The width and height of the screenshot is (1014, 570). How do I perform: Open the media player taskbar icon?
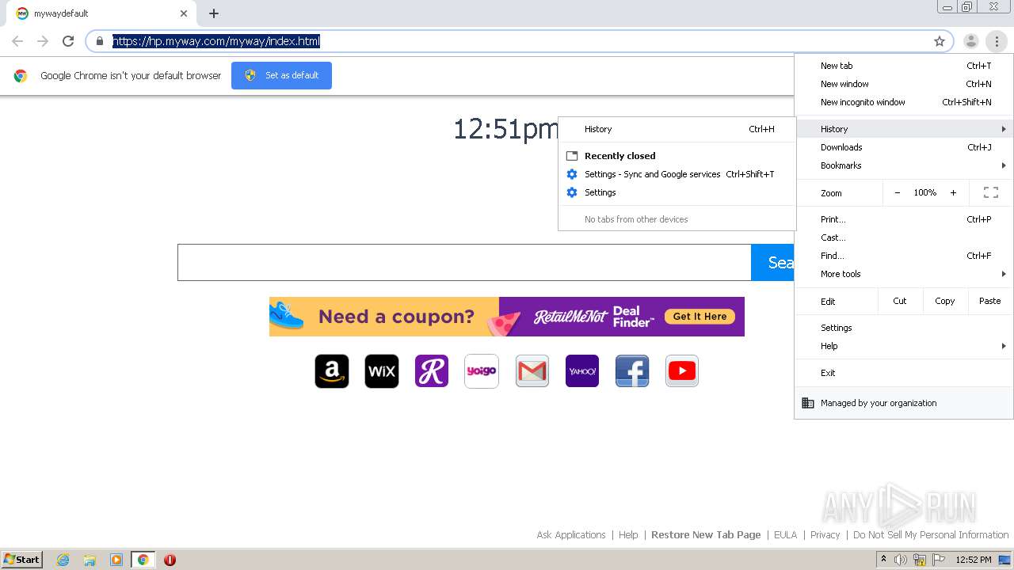coord(116,560)
